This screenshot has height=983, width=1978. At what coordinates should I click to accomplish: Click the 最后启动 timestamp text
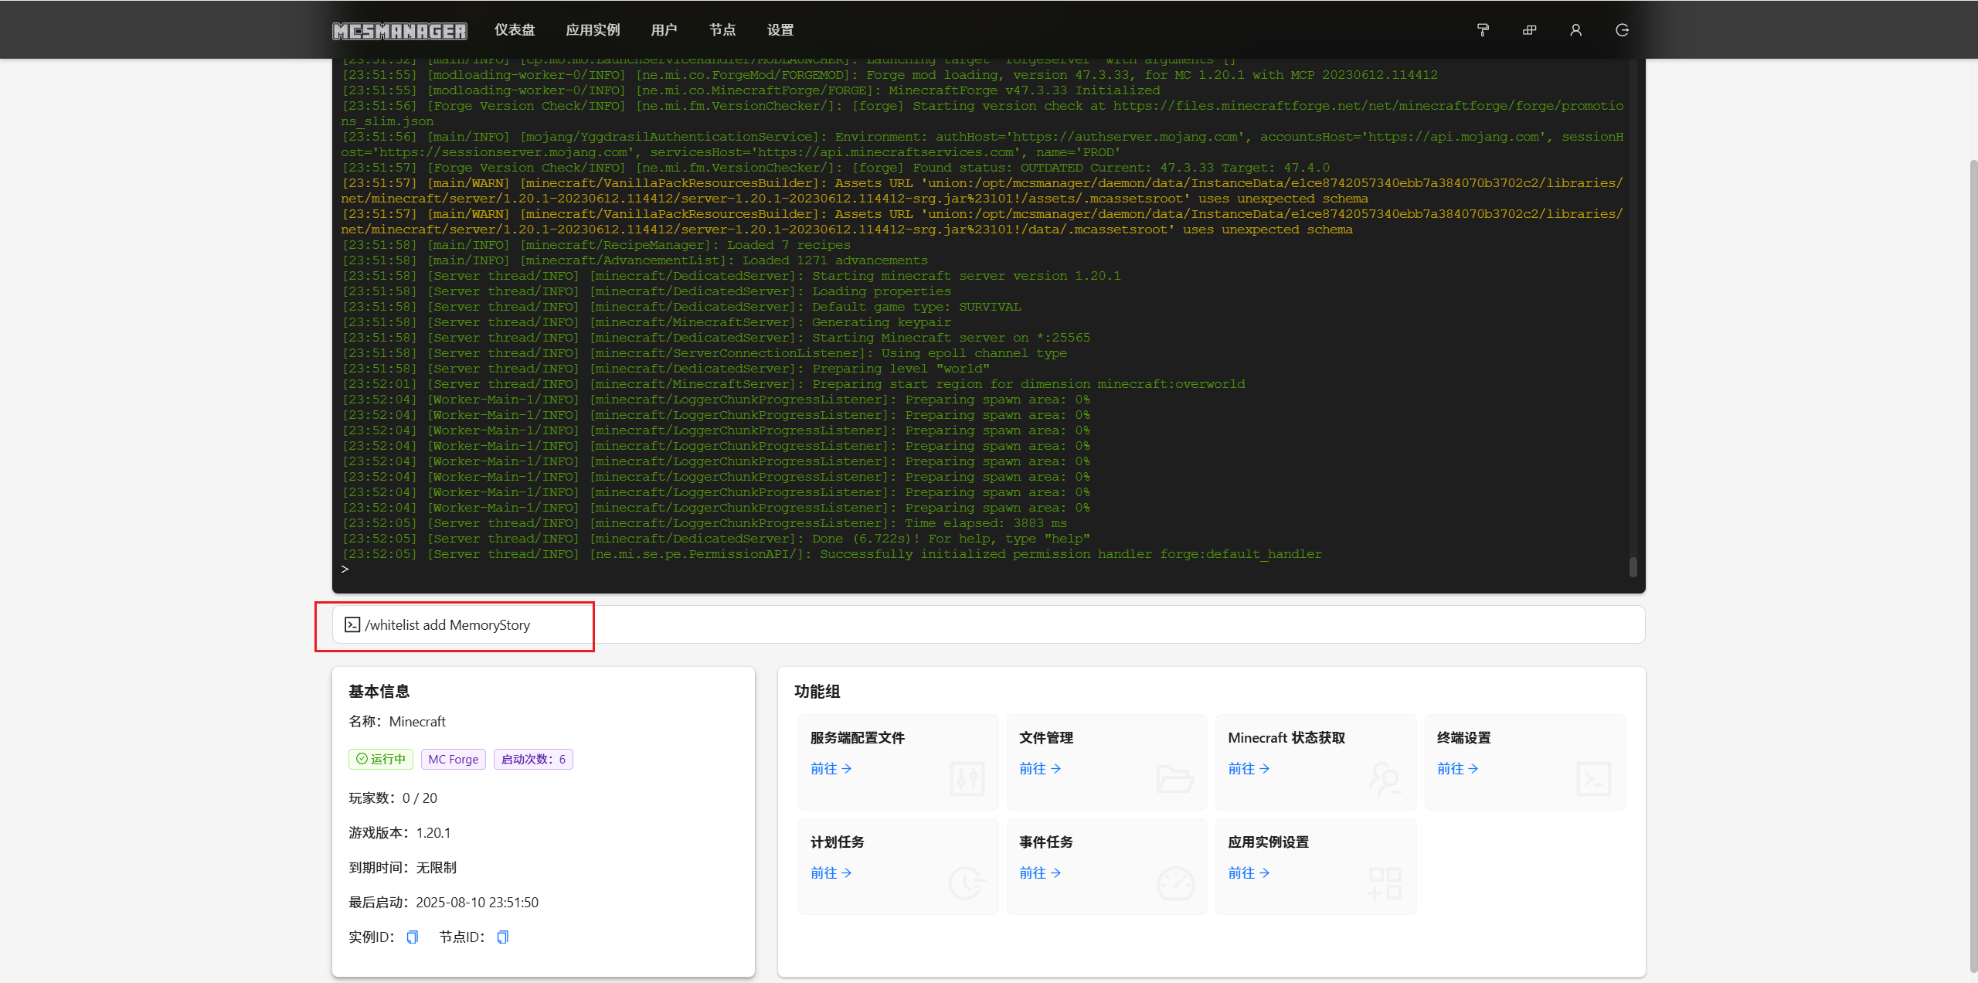(444, 902)
